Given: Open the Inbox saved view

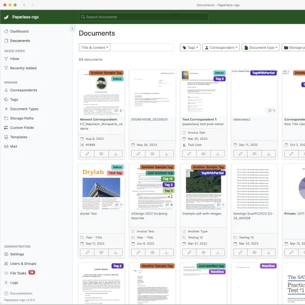Looking at the screenshot, I should [x=15, y=59].
